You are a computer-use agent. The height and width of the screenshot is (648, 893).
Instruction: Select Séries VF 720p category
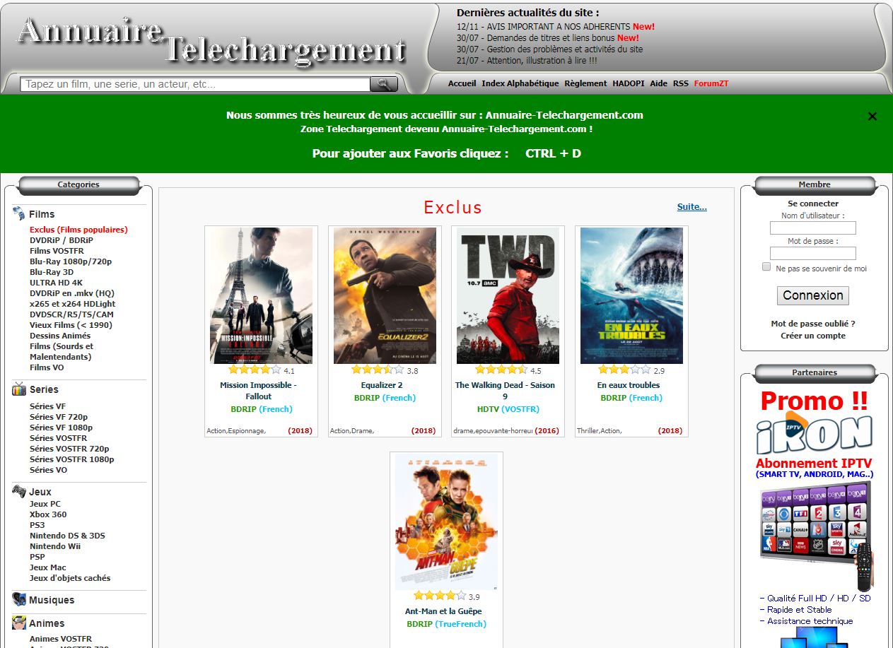pyautogui.click(x=59, y=417)
